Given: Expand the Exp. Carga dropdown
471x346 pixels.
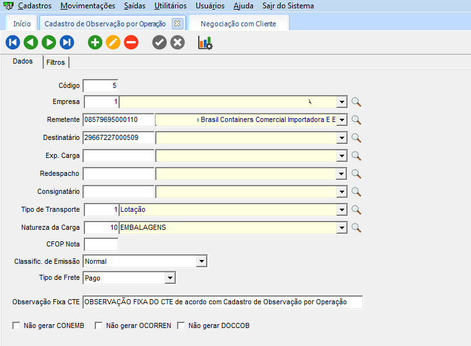Looking at the screenshot, I should [342, 156].
